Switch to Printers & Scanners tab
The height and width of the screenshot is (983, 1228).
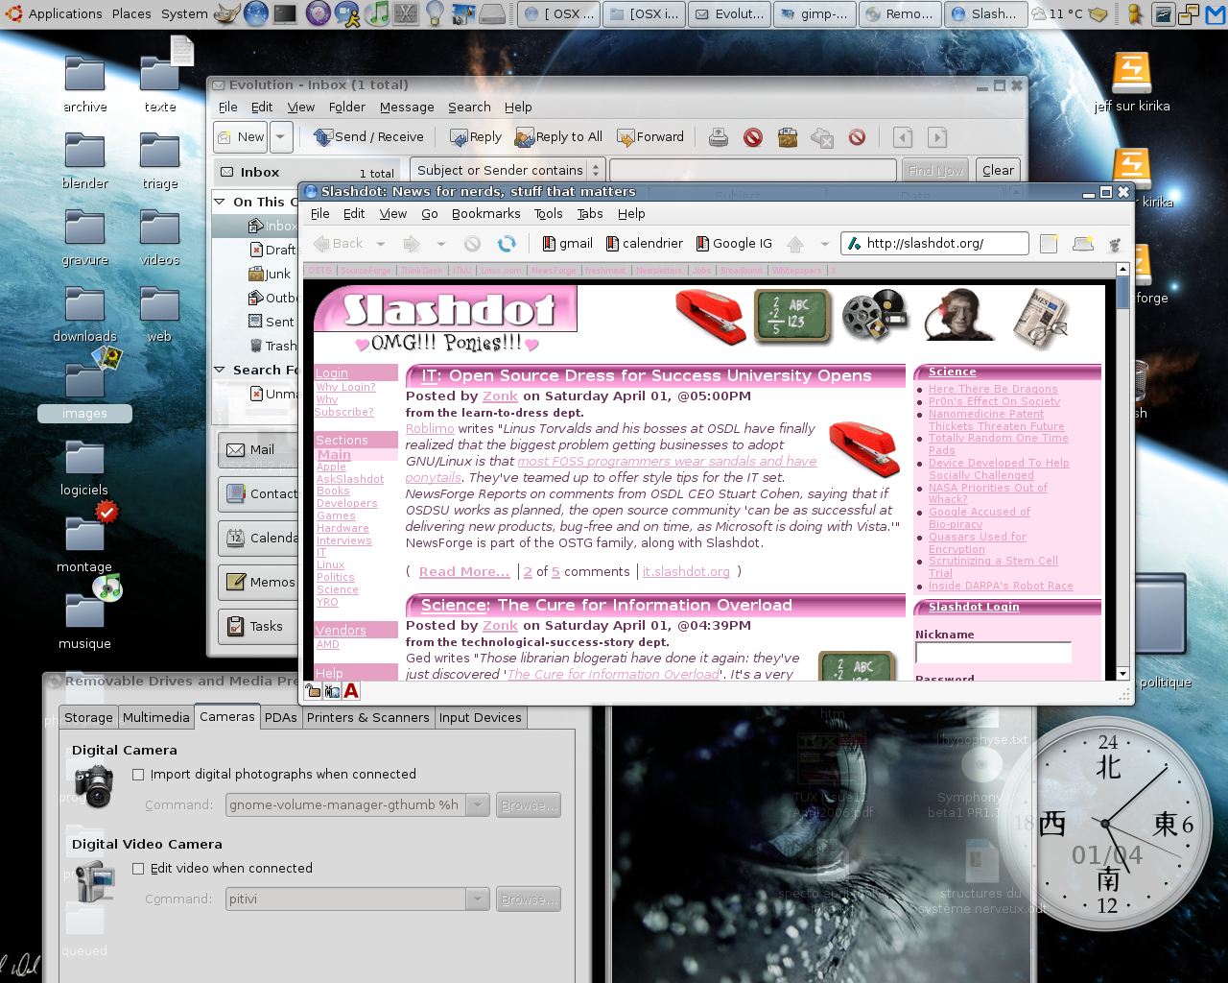367,717
